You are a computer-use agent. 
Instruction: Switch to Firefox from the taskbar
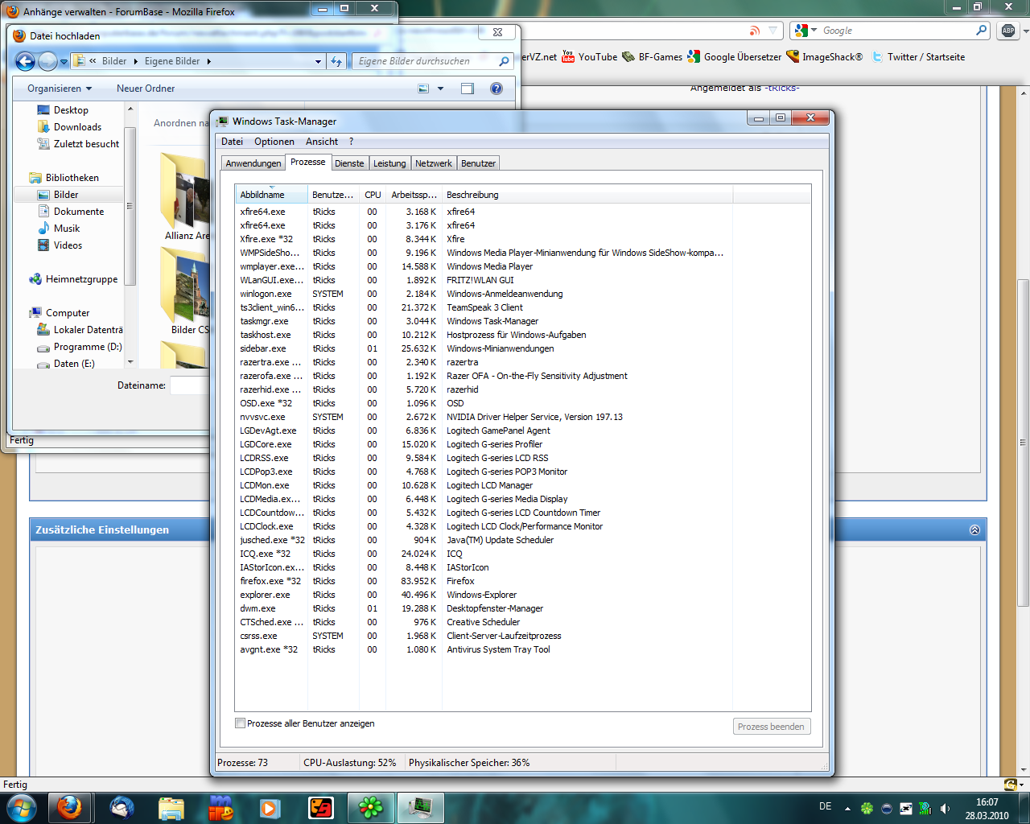pos(70,807)
